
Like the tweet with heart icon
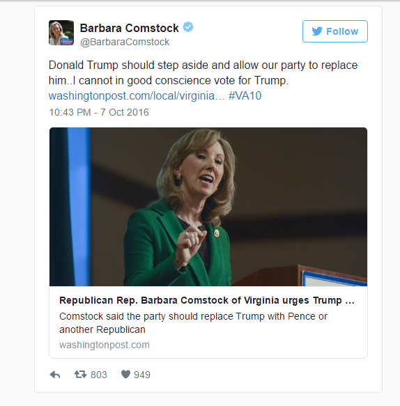(x=125, y=375)
